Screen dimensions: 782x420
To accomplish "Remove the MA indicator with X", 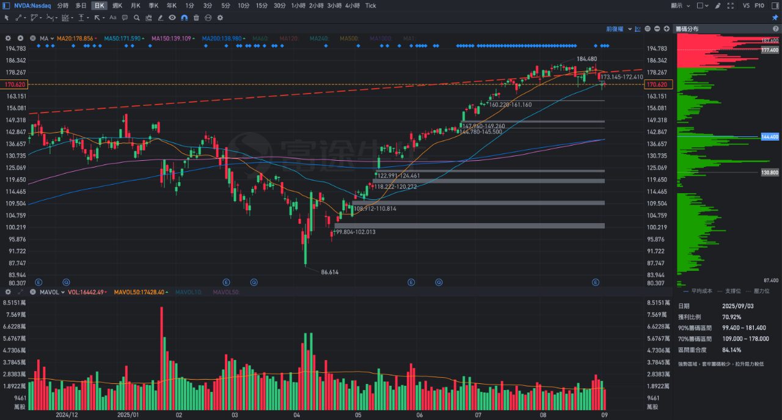I will click(x=32, y=38).
